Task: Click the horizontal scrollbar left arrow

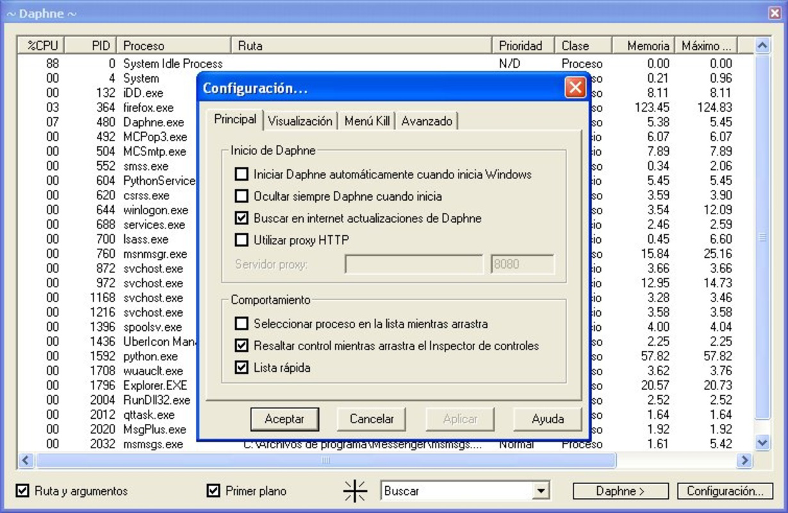Action: coord(26,460)
